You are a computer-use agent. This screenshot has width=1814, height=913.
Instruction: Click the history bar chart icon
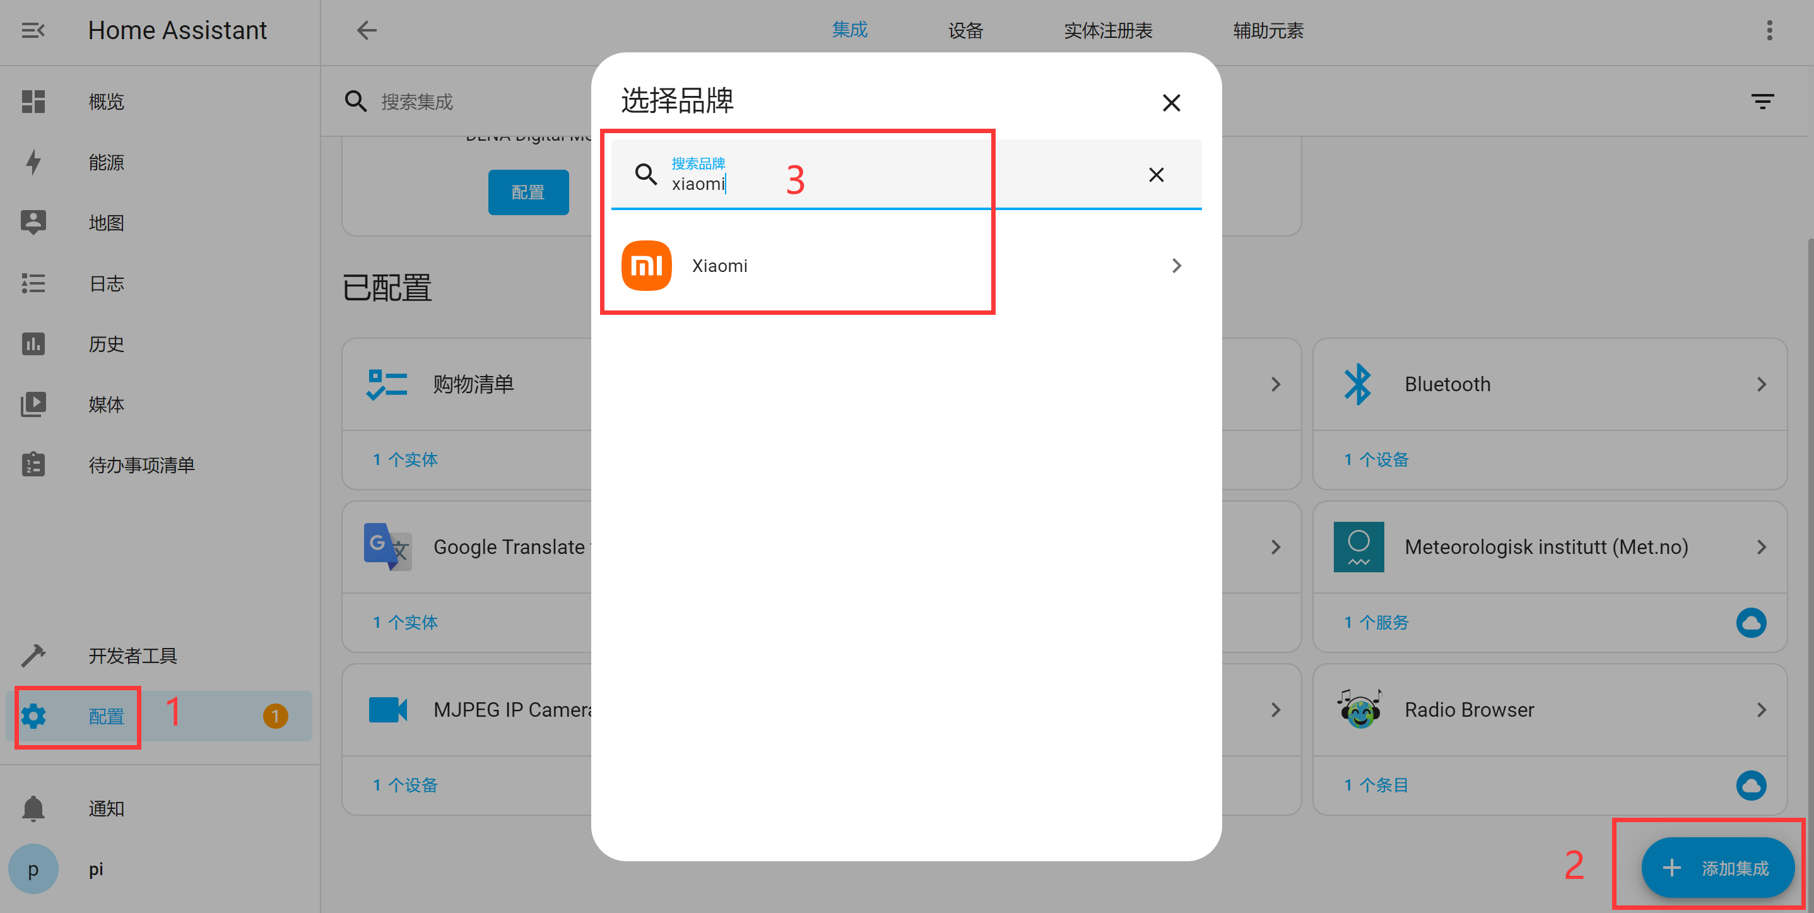pyautogui.click(x=33, y=343)
